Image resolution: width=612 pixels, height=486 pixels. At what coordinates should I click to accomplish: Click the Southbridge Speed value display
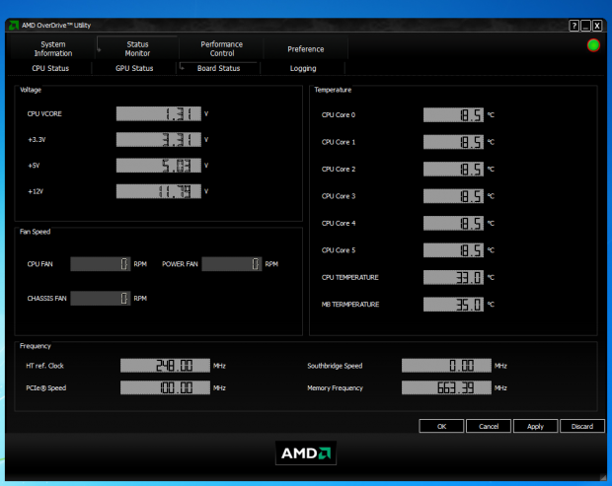[446, 366]
